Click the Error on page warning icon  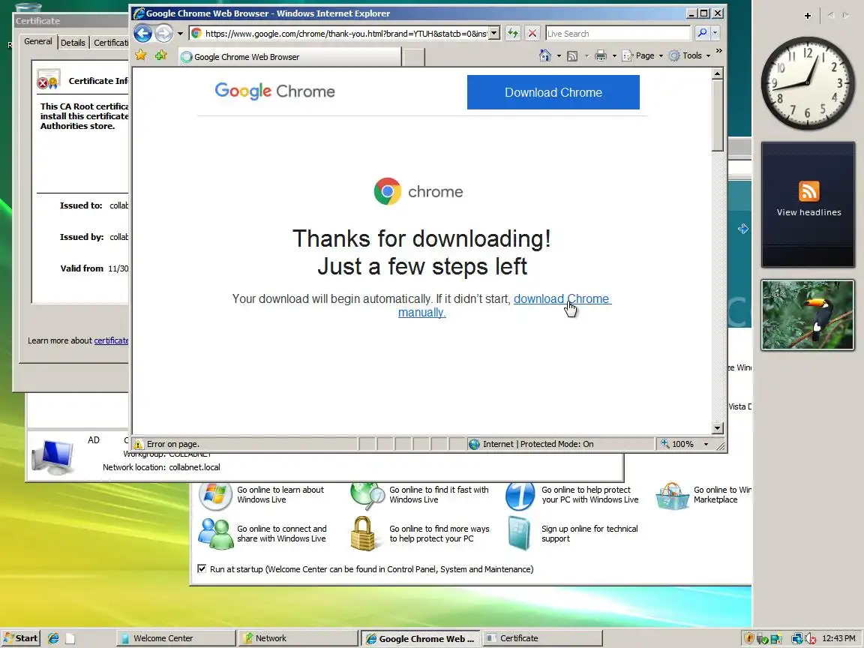(x=139, y=444)
